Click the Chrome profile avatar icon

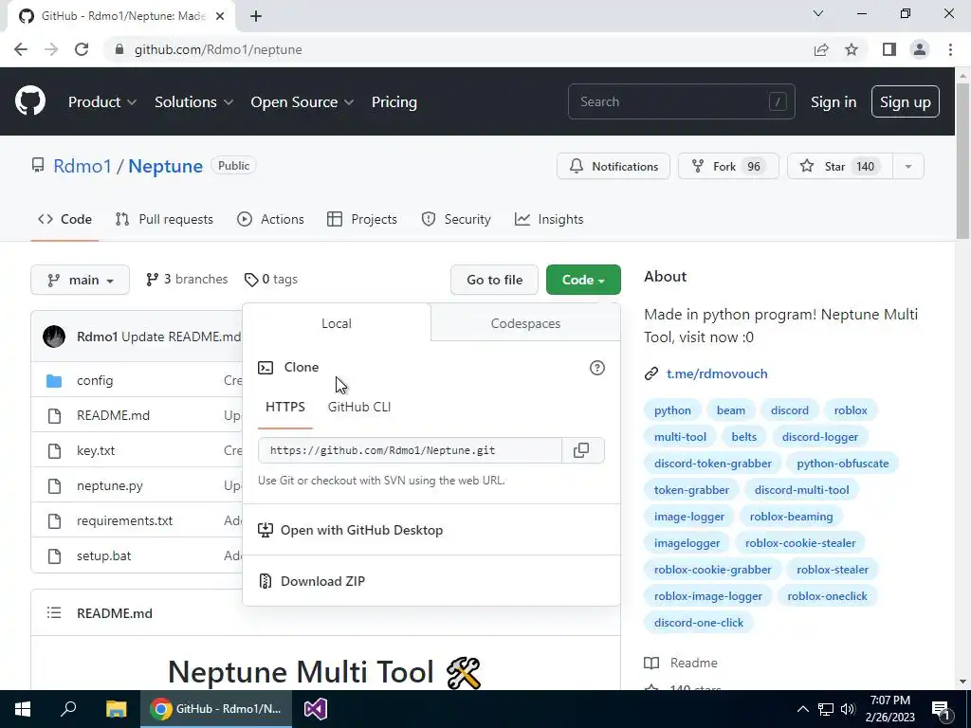(x=920, y=49)
